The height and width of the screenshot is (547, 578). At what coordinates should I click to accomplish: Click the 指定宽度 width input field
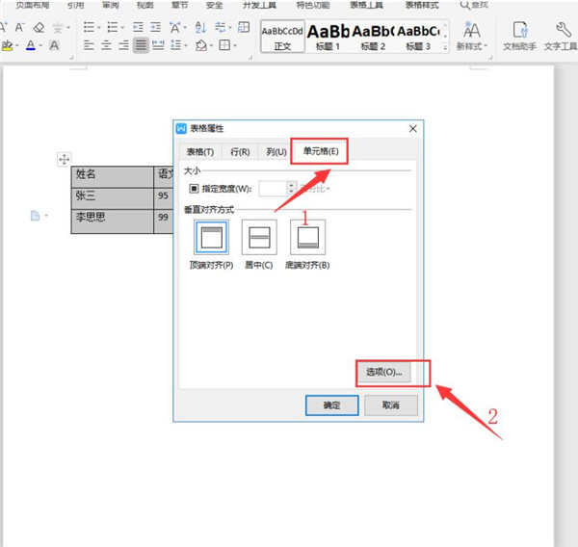click(x=273, y=189)
